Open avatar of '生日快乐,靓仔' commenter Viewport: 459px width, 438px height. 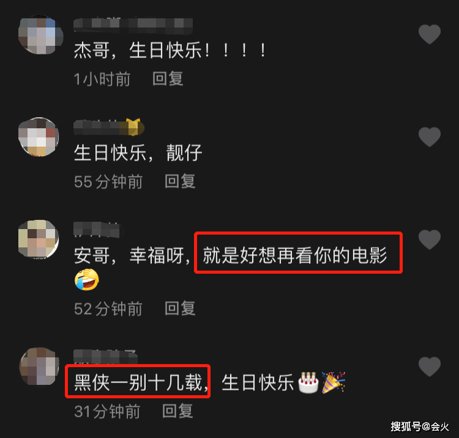click(39, 137)
